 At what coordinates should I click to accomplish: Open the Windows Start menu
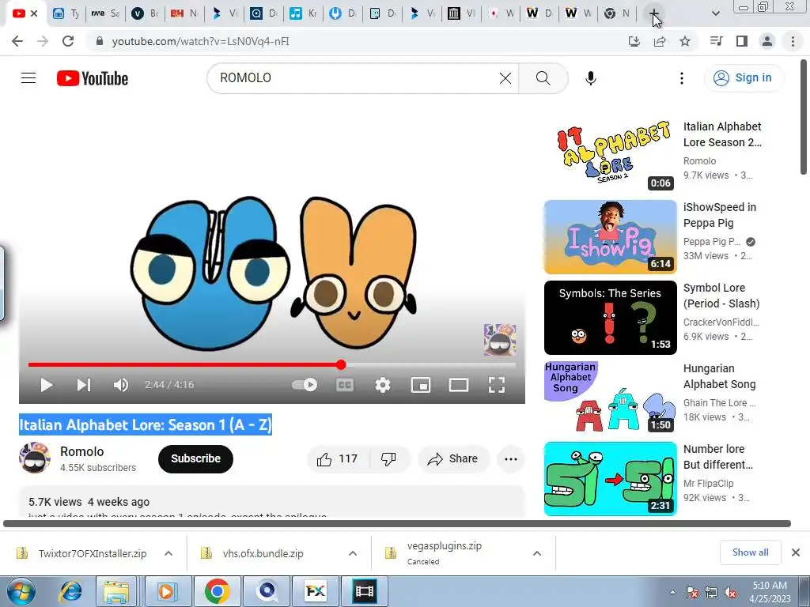(x=21, y=591)
